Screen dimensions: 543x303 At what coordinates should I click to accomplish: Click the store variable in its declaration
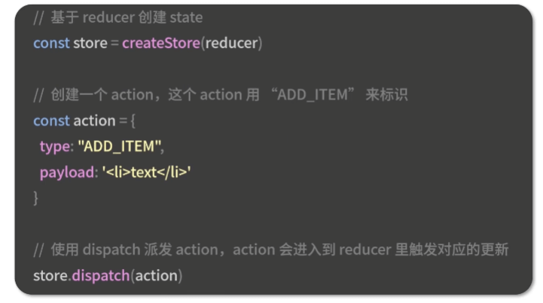(x=90, y=43)
